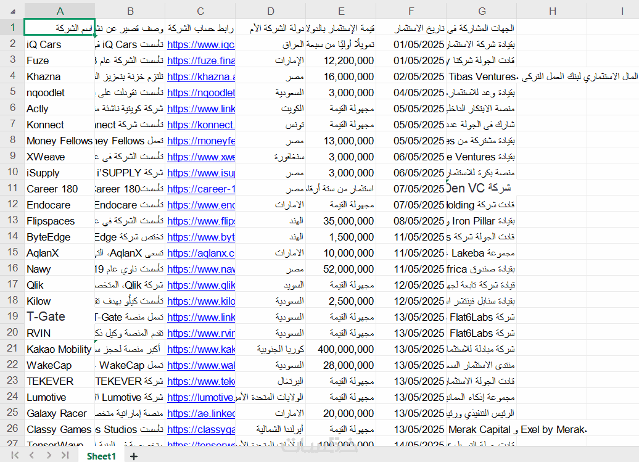
Task: Select the Tibas Ventures cell
Action: [481, 76]
